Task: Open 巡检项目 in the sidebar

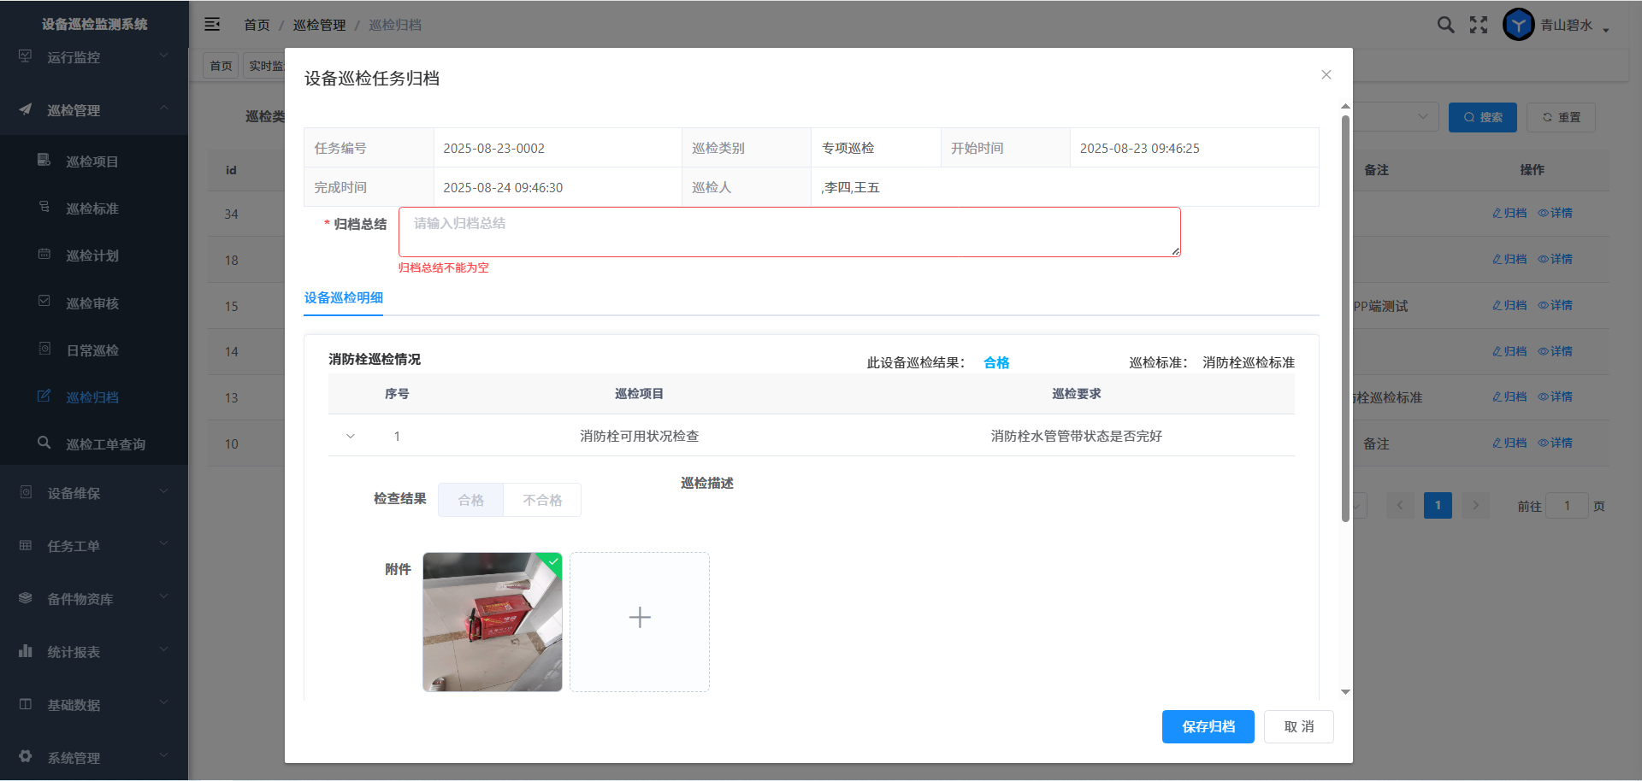Action: (92, 161)
